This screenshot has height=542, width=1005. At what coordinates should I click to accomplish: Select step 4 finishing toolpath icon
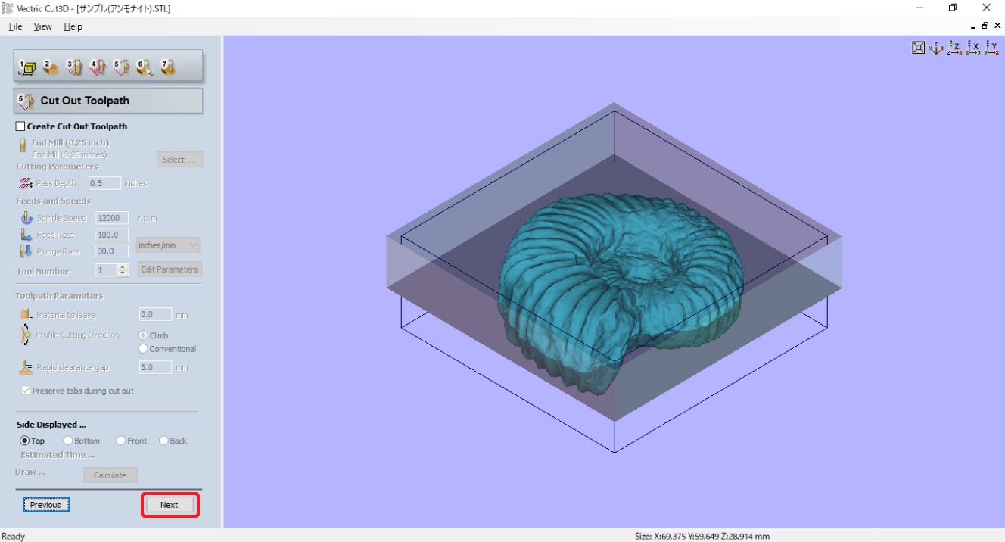98,67
